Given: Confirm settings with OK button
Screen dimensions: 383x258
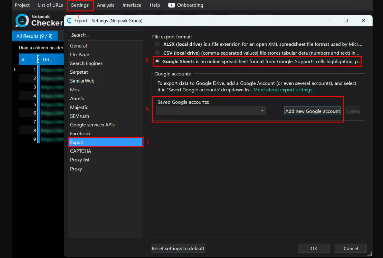Looking at the screenshot, I should pyautogui.click(x=314, y=248).
